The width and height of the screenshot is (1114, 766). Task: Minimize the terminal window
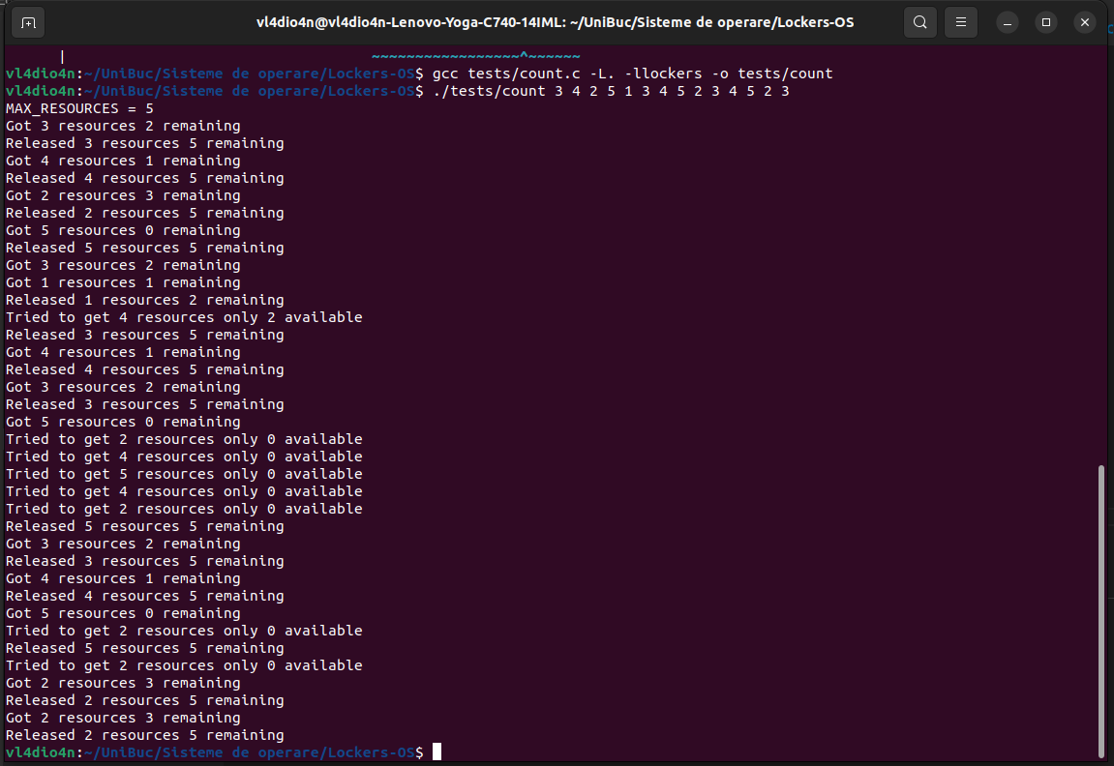tap(1008, 22)
